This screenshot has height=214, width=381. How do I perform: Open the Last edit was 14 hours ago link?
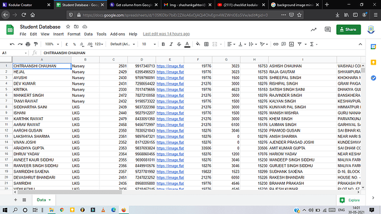tap(166, 34)
